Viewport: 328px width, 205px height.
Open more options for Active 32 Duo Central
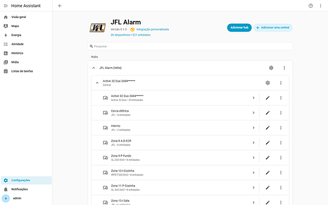281,83
